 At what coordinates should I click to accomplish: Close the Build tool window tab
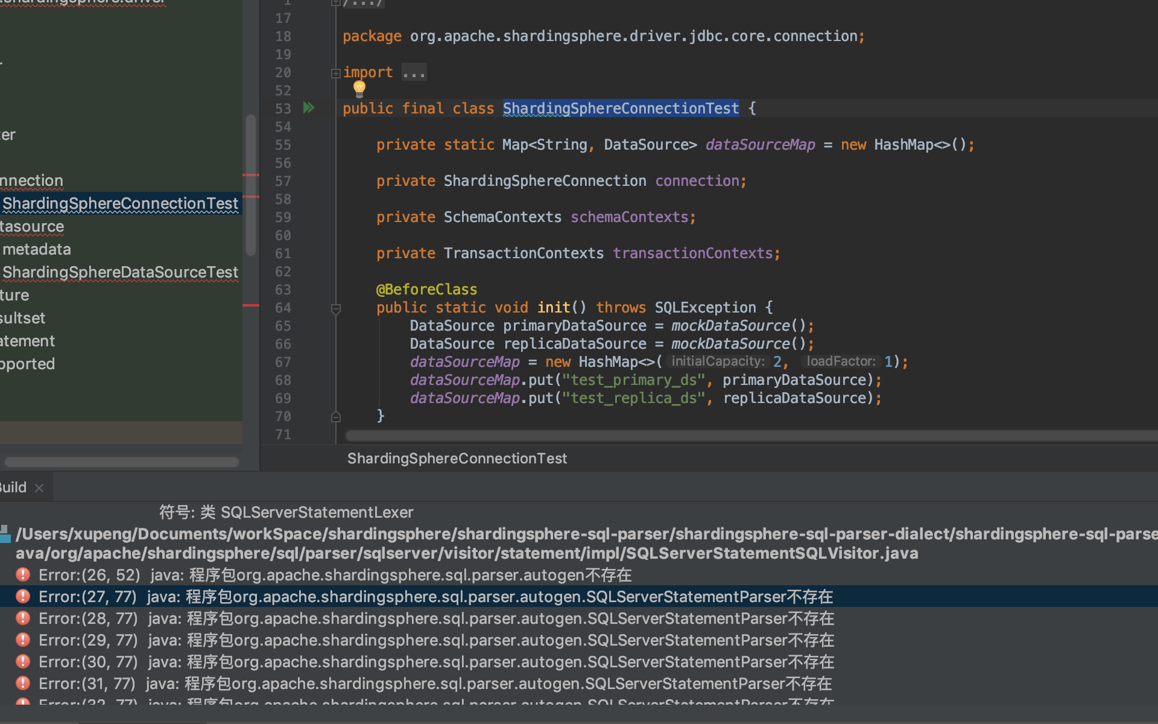[x=39, y=488]
